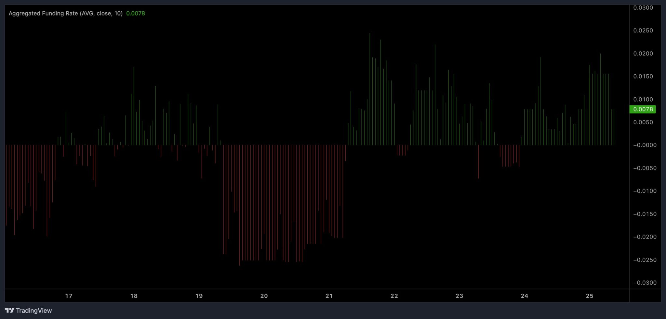Click the −0.0050 axis label
This screenshot has height=319, width=666.
pyautogui.click(x=645, y=168)
